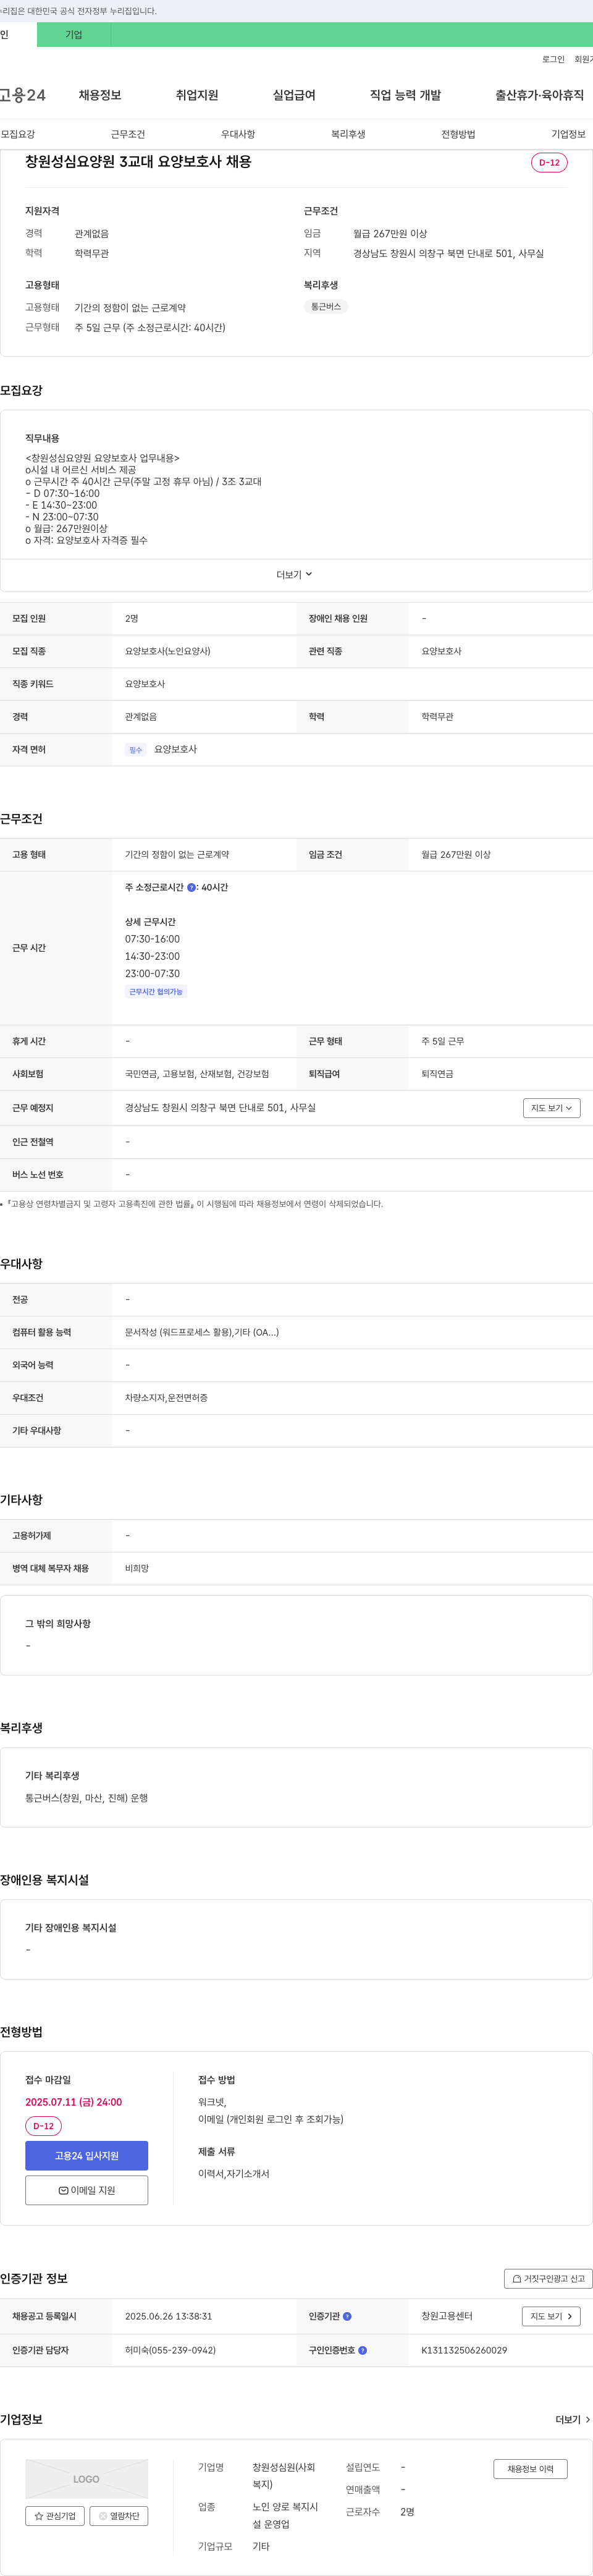Jump to 우대사항 section tab
Image resolution: width=593 pixels, height=2576 pixels.
coord(238,134)
